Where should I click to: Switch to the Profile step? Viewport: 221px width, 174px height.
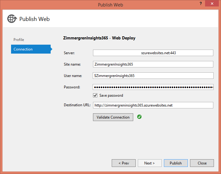19,40
